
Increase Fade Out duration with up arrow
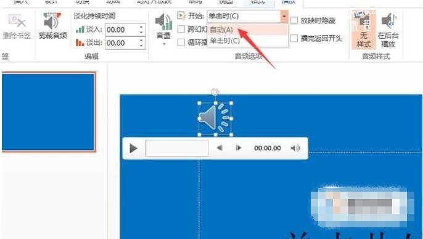click(x=142, y=41)
